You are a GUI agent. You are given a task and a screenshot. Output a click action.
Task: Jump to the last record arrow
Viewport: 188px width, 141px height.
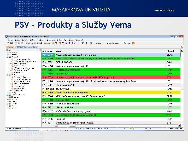[x=35, y=43]
